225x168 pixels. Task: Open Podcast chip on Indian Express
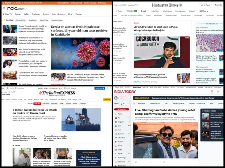pyautogui.click(x=83, y=104)
